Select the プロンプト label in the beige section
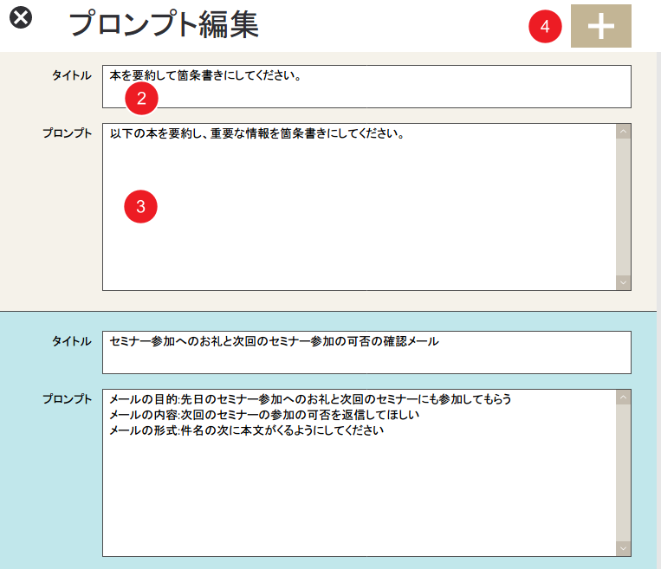 point(67,133)
